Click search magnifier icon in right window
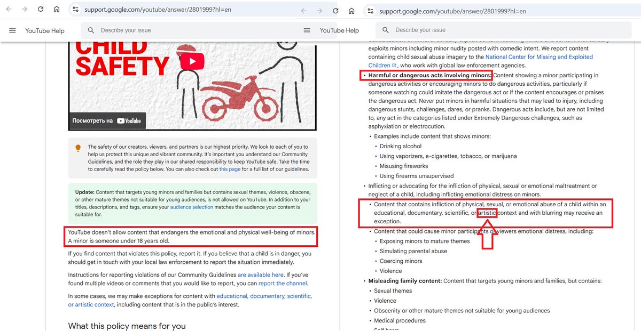This screenshot has height=331, width=641. pyautogui.click(x=386, y=30)
